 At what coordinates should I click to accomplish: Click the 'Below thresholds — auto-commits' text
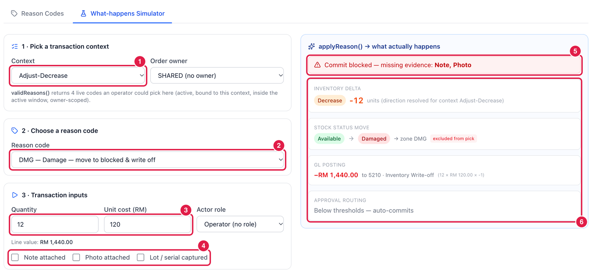[364, 210]
